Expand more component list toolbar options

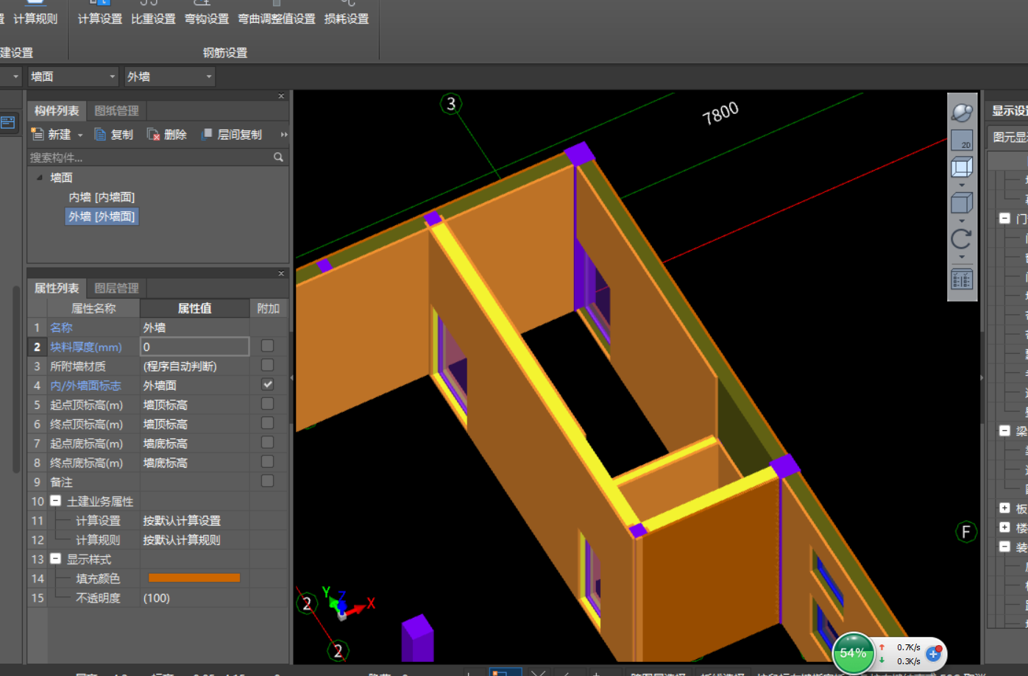tap(284, 135)
